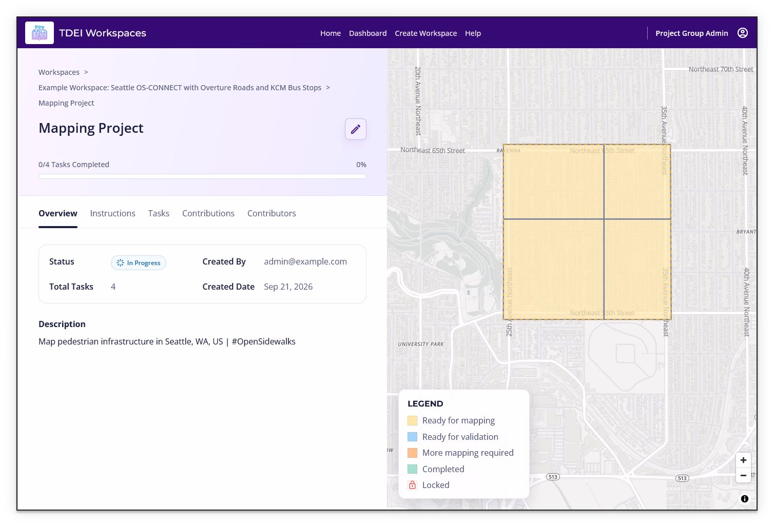774x527 pixels.
Task: Click the More mapping required orange swatch
Action: [x=412, y=453]
